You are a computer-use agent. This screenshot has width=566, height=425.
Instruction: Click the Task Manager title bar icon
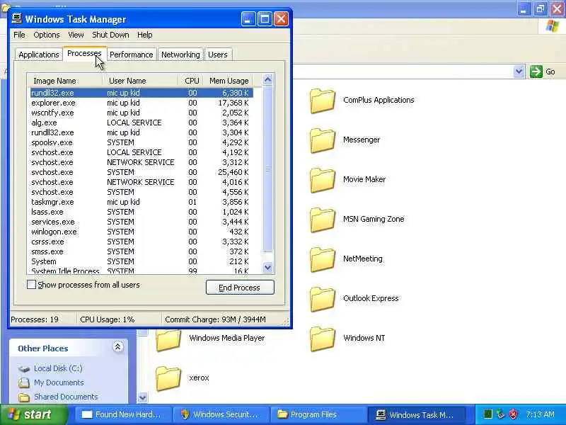click(x=16, y=18)
